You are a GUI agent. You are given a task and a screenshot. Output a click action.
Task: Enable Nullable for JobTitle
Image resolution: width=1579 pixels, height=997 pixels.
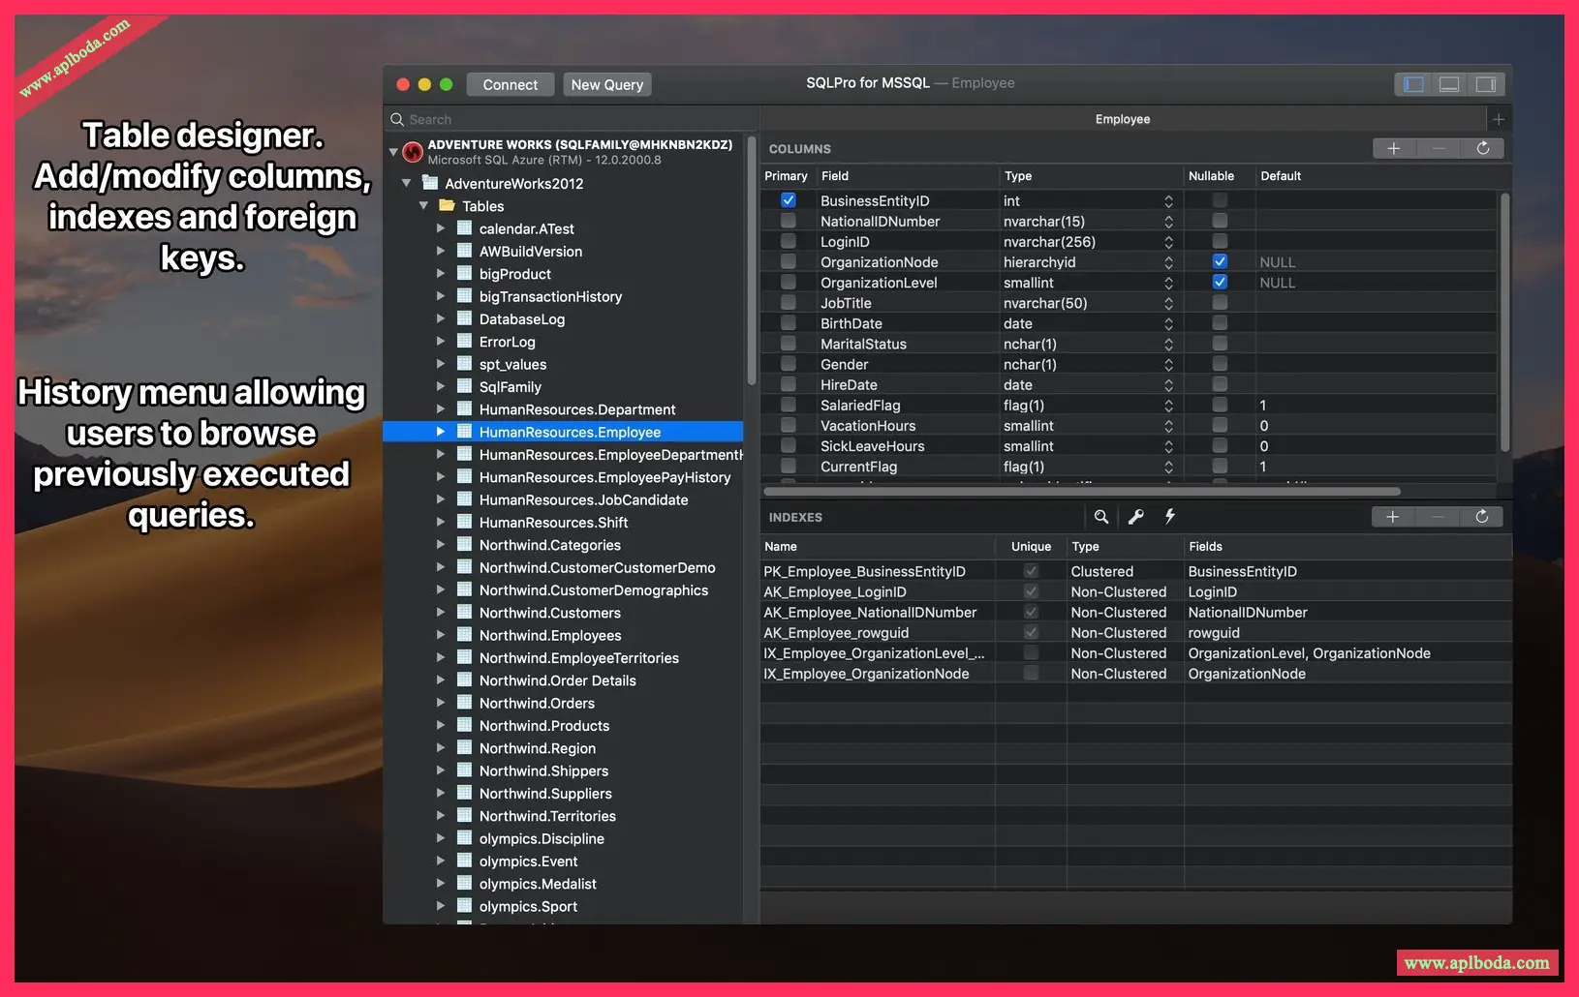point(1220,302)
